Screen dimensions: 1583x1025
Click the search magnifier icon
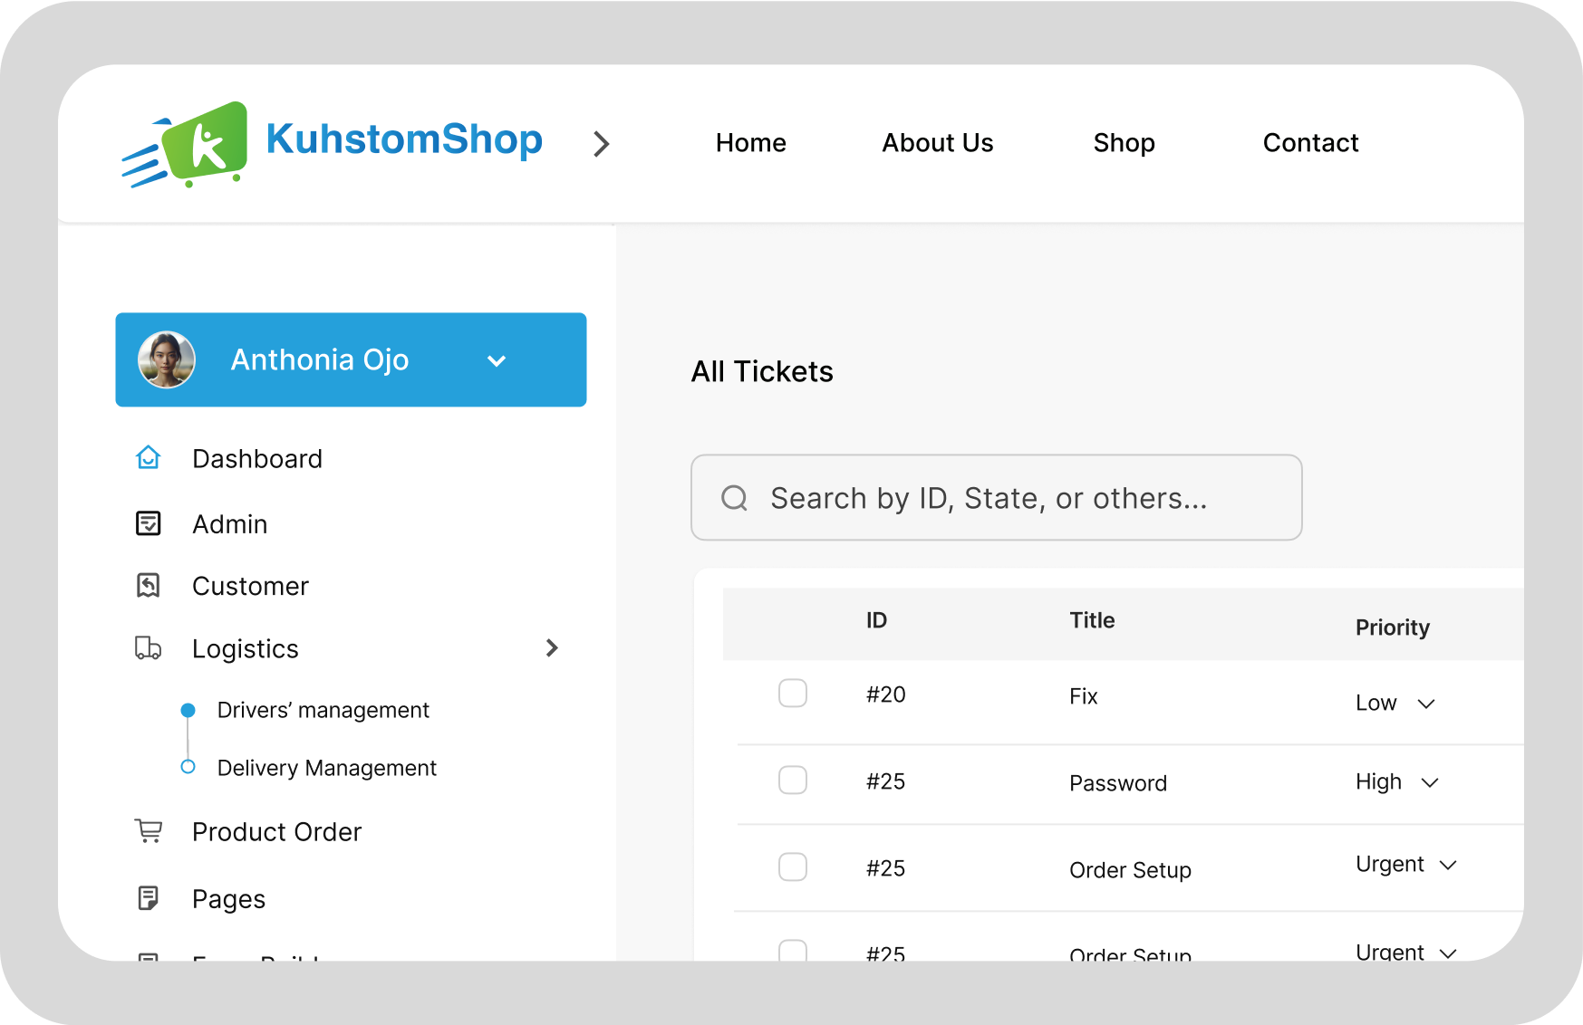click(x=734, y=498)
